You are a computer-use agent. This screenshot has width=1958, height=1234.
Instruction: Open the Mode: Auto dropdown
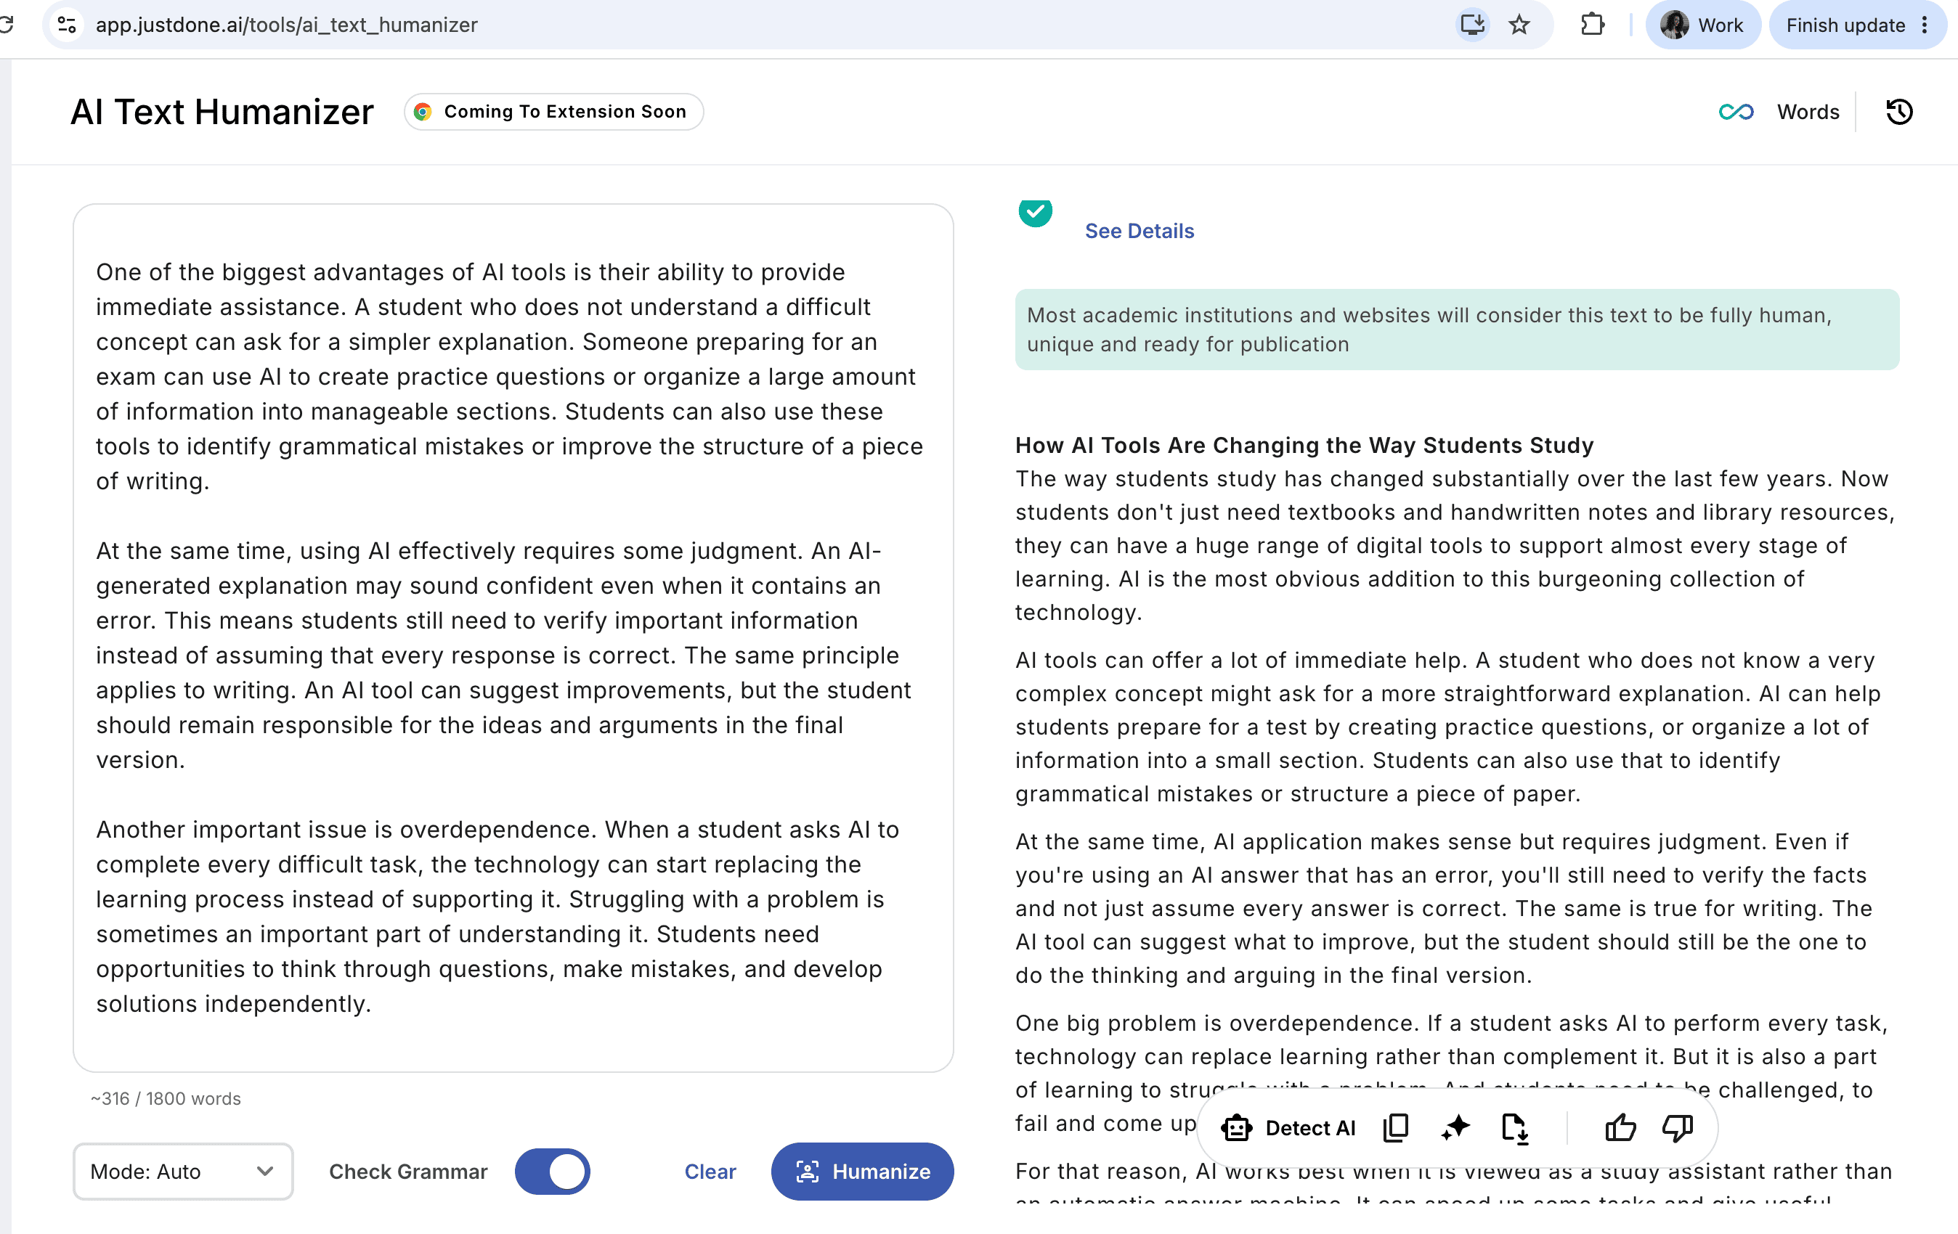[183, 1172]
